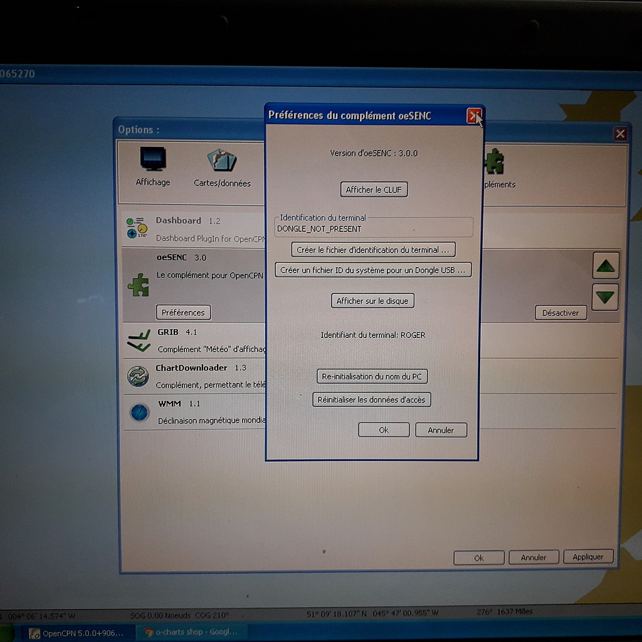Click the Désactiver button for oeSENC
642x642 pixels.
coord(560,313)
